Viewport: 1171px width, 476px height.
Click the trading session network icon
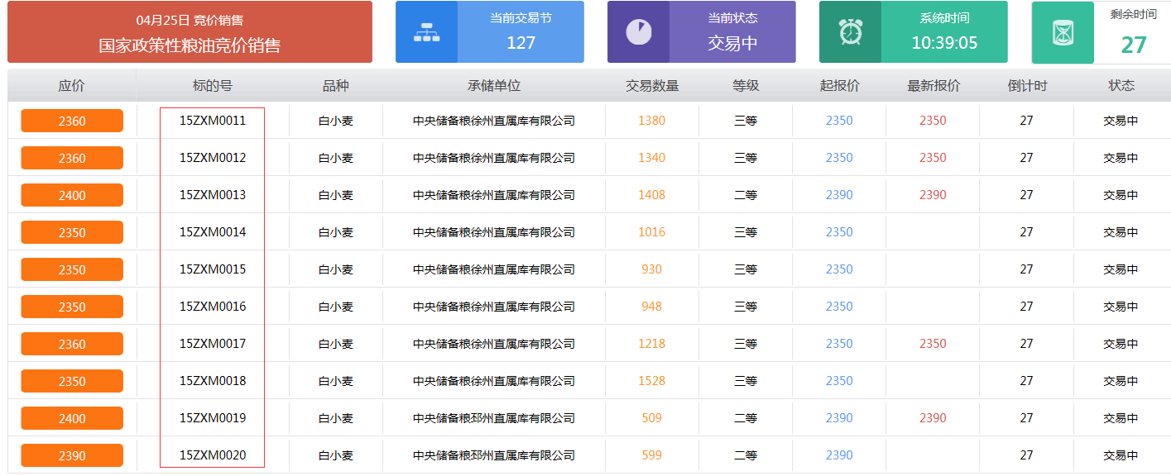click(x=426, y=32)
